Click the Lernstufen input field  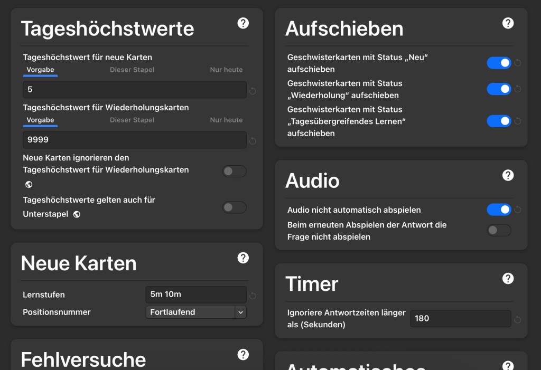(195, 295)
